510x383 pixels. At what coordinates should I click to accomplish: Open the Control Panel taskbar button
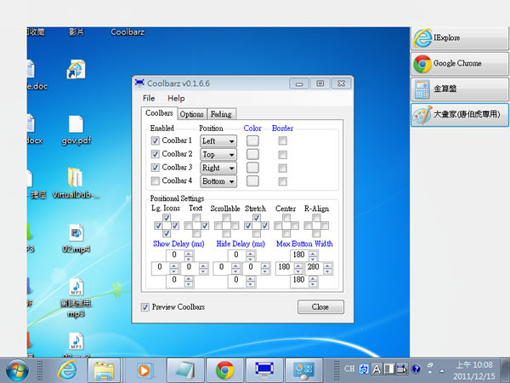pos(303,370)
